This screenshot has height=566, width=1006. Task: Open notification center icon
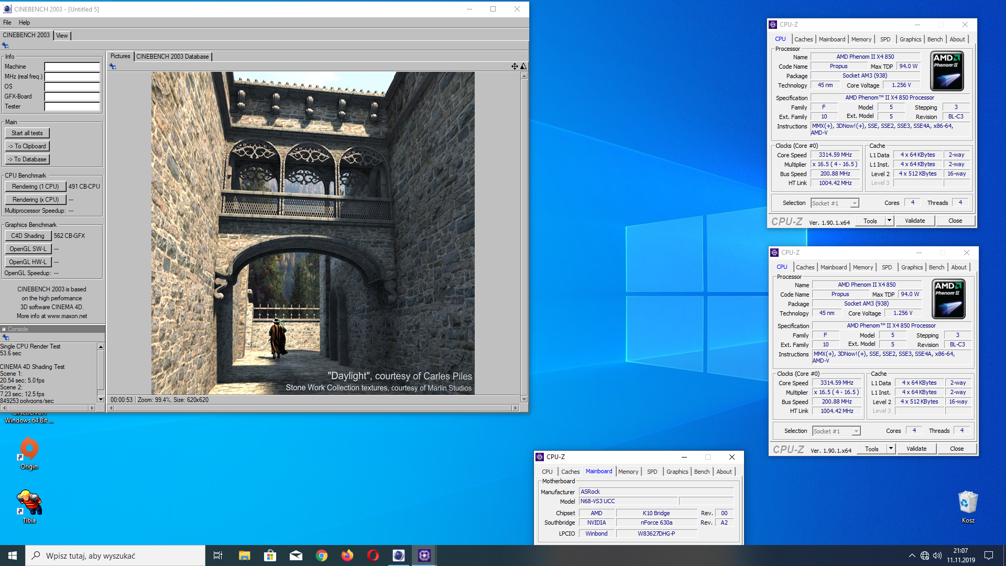pyautogui.click(x=989, y=556)
